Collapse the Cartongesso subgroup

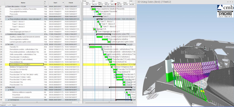click(8, 100)
